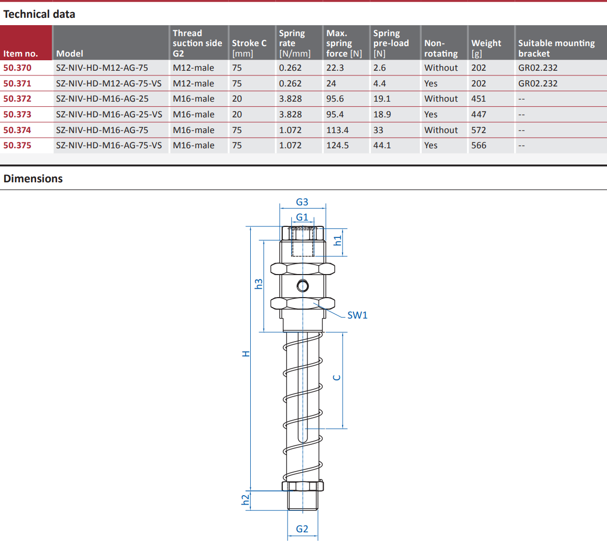The image size is (607, 547).
Task: Select item number 50.371
Action: 17,83
